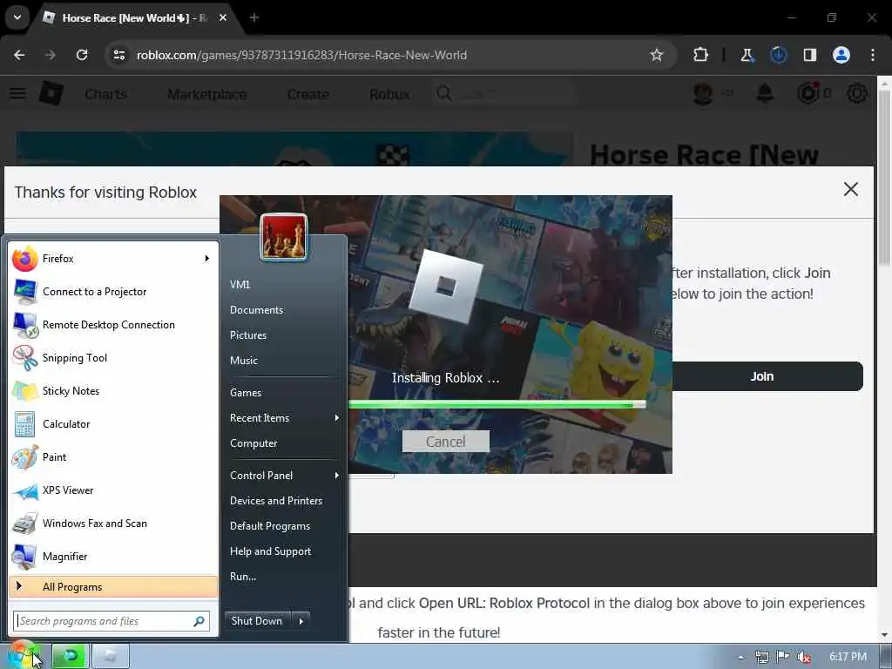The image size is (892, 669).
Task: Click the taskbar clock showing 6:17 PM
Action: (x=848, y=657)
